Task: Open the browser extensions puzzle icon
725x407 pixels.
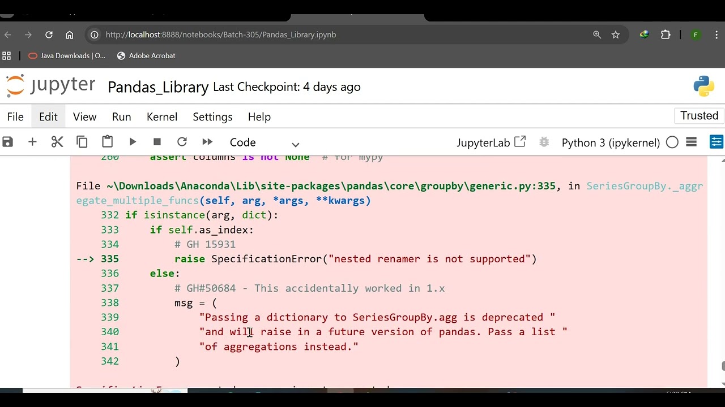Action: click(x=666, y=34)
